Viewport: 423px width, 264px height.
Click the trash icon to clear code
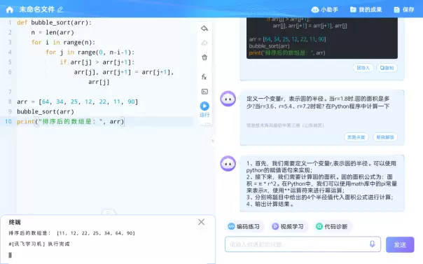(x=204, y=57)
